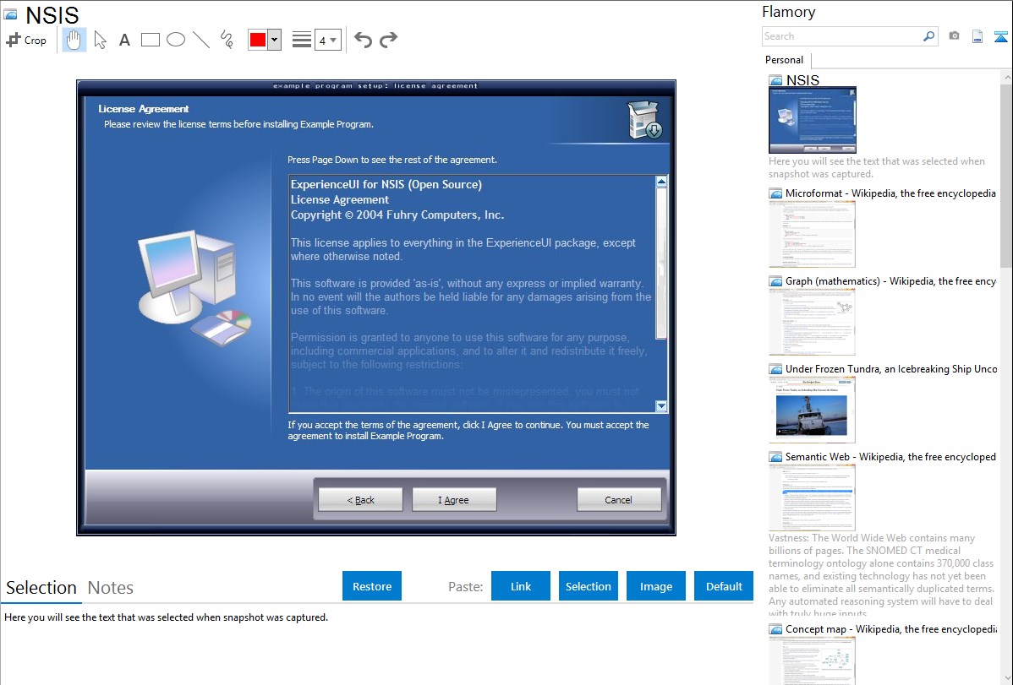Screen dimensions: 1013x685
Task: Switch to the Notes tab
Action: coord(111,588)
